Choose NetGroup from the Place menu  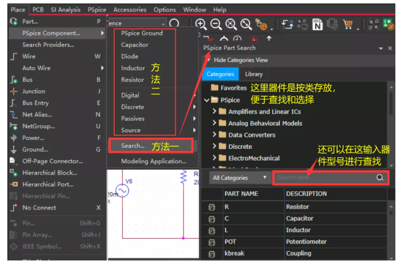(x=56, y=126)
